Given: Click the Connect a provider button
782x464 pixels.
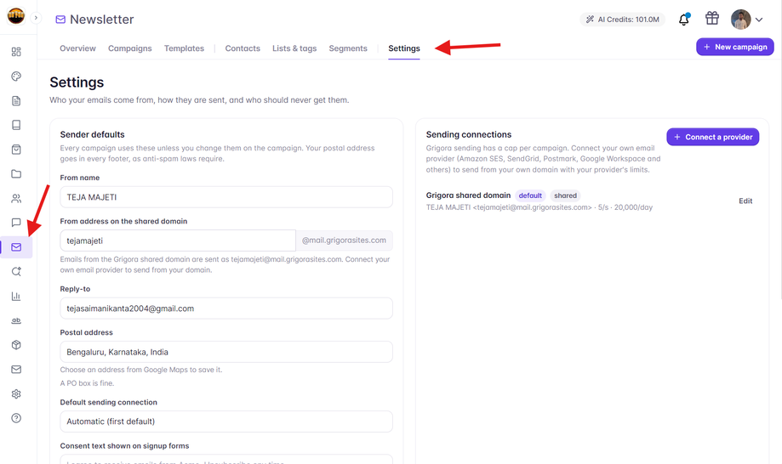Looking at the screenshot, I should click(x=713, y=137).
